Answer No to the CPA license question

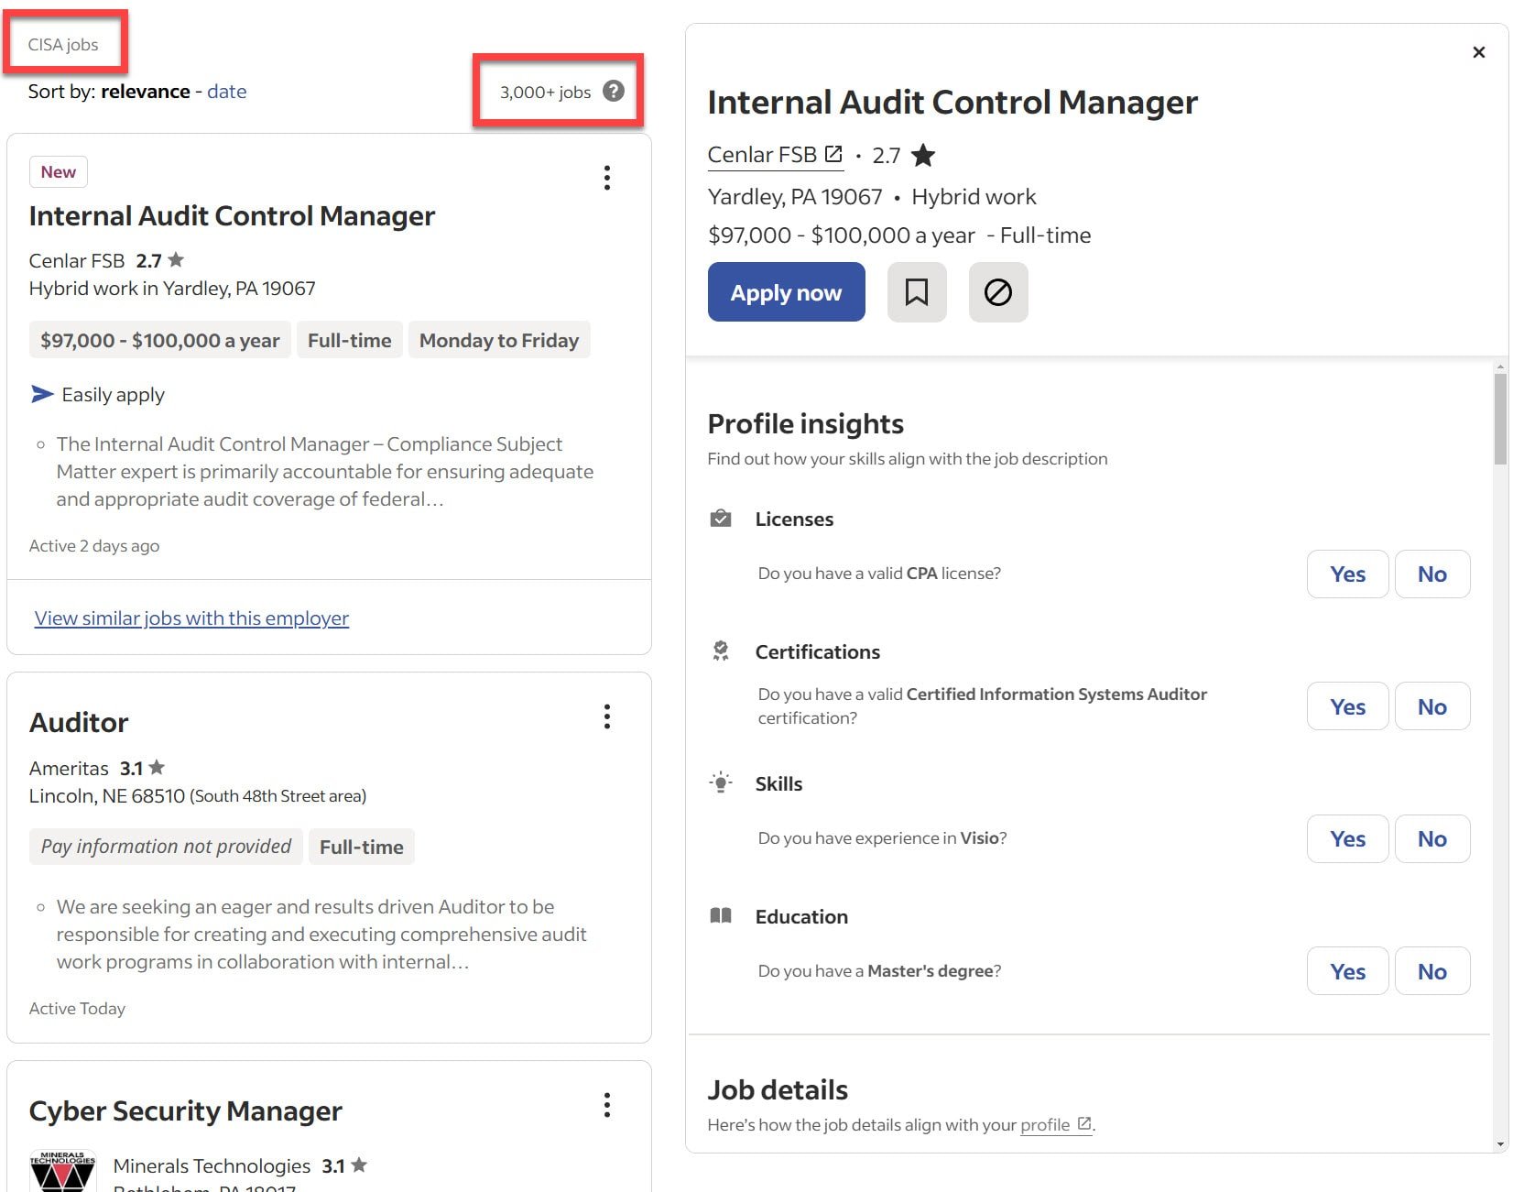pos(1432,574)
